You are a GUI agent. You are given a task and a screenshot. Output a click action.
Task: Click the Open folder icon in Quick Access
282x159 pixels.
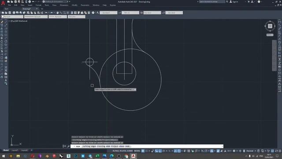coord(12,2)
